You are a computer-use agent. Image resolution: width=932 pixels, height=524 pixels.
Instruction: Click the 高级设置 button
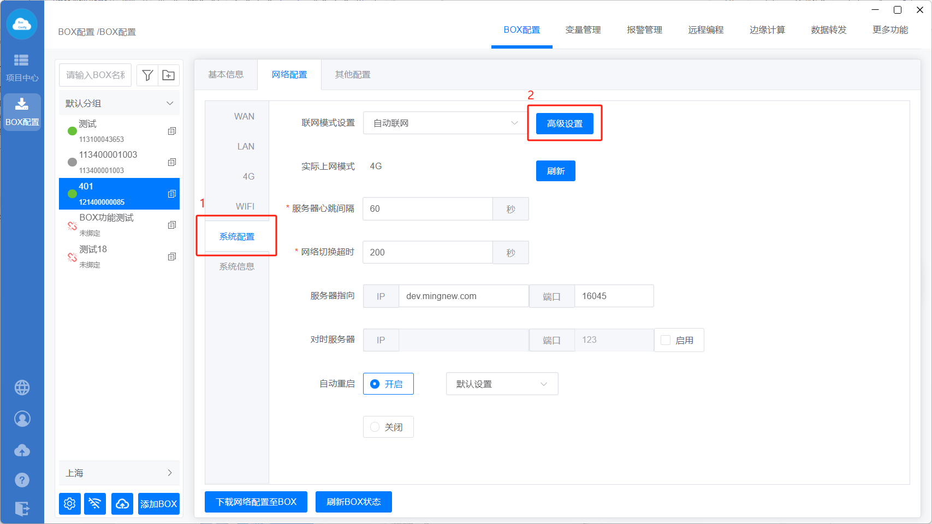[565, 123]
